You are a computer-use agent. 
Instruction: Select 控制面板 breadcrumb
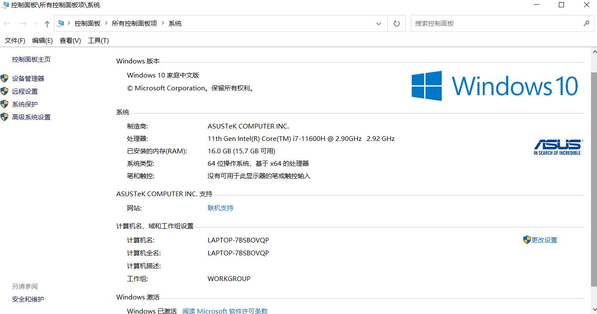click(x=87, y=24)
